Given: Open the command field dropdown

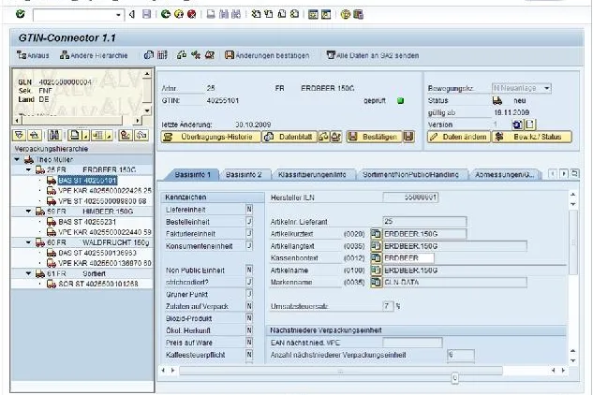Looking at the screenshot, I should [x=119, y=15].
